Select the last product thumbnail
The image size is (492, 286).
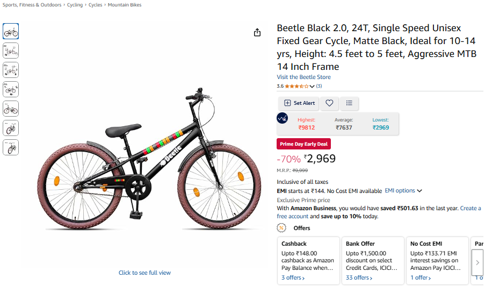(x=11, y=147)
